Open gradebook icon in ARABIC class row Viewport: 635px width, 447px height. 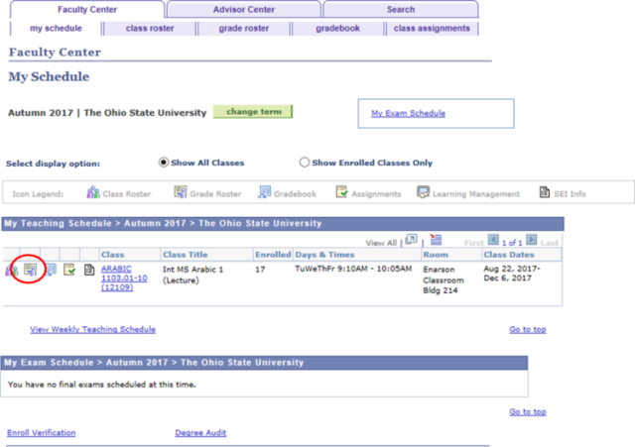[x=51, y=270]
